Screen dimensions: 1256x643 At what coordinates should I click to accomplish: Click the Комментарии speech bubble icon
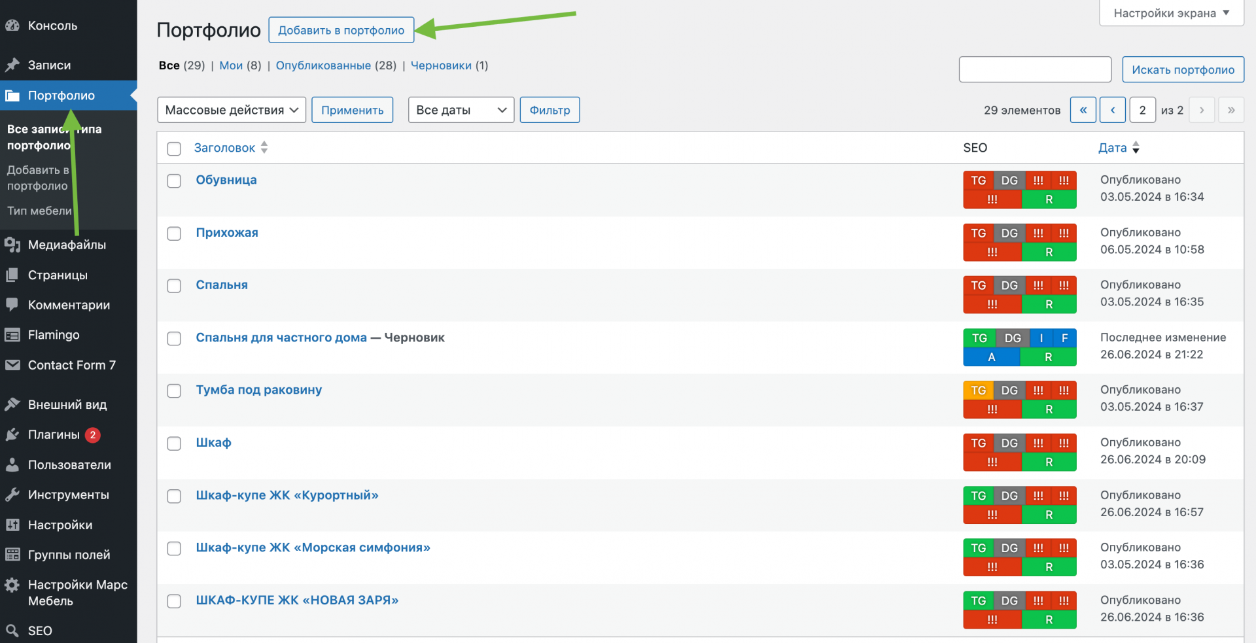point(12,305)
